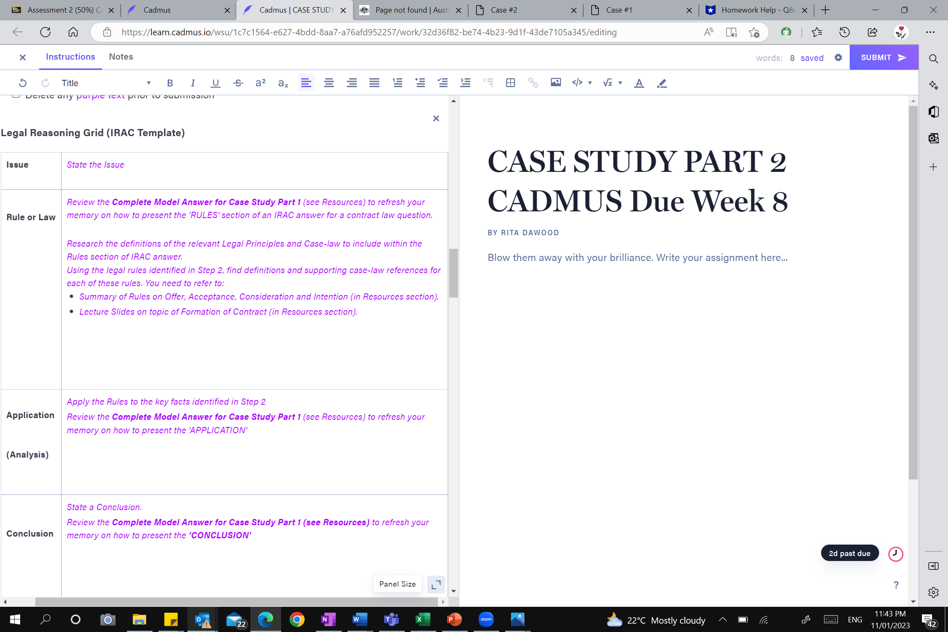Choose a font color with the text color swatch
This screenshot has height=632, width=948.
click(x=639, y=83)
